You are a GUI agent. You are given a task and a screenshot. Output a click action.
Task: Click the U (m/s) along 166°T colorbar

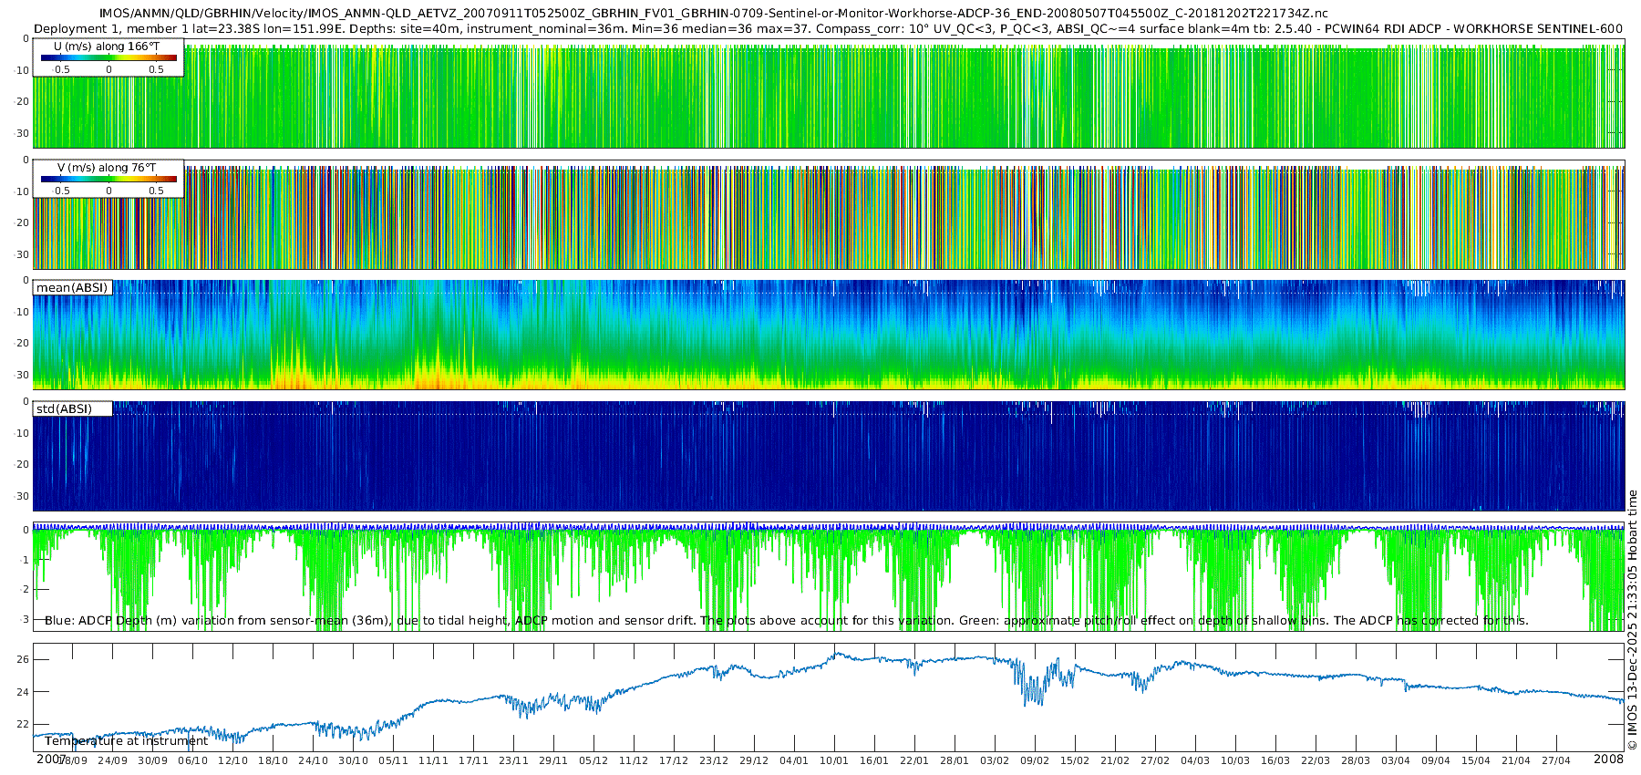point(108,57)
